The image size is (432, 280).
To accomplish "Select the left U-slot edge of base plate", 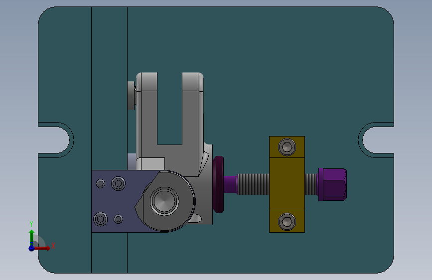I will [x=71, y=140].
